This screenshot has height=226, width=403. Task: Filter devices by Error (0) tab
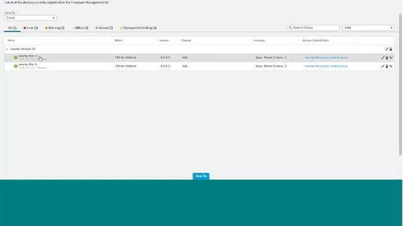coord(31,28)
